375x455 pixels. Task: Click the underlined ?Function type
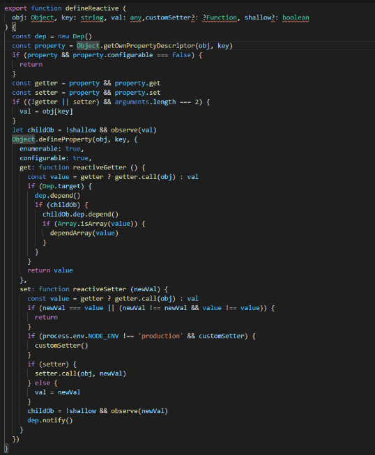(x=220, y=17)
